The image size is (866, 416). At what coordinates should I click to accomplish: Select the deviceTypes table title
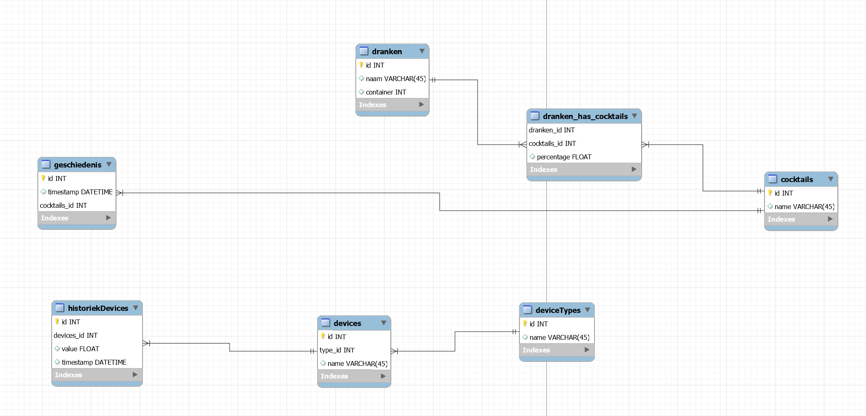[x=558, y=310]
